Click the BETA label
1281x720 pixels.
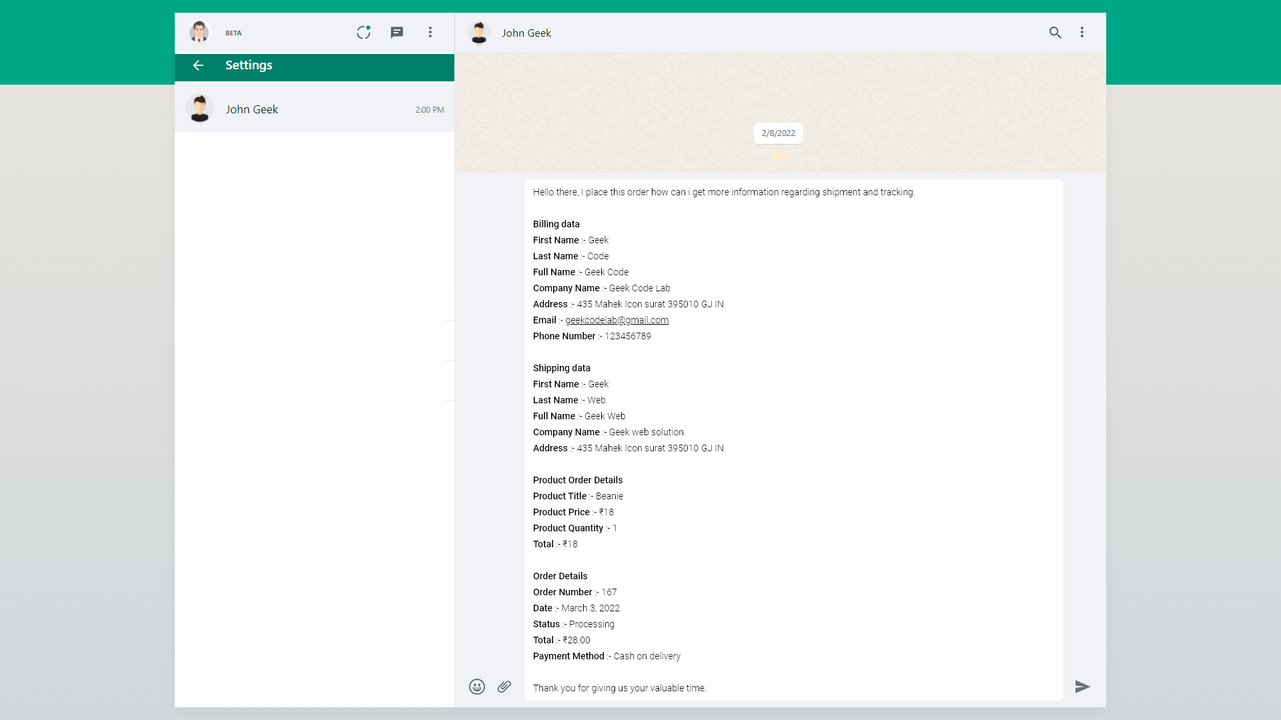234,33
